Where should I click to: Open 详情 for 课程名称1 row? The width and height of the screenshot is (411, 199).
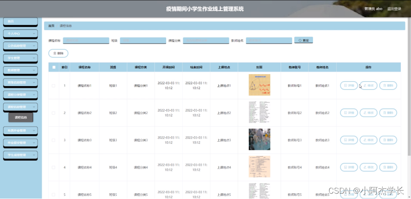[349, 85]
